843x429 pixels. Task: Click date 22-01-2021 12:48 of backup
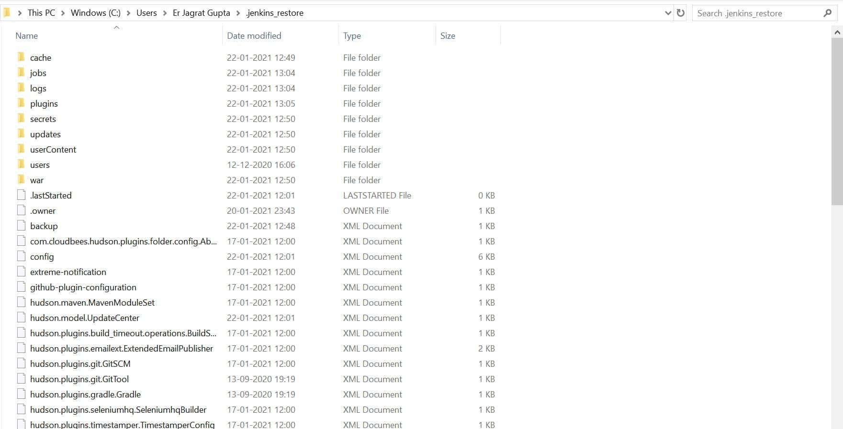[x=261, y=226]
